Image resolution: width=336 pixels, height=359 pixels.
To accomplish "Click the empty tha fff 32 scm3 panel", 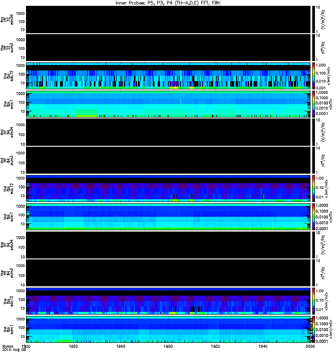I will coord(168,48).
